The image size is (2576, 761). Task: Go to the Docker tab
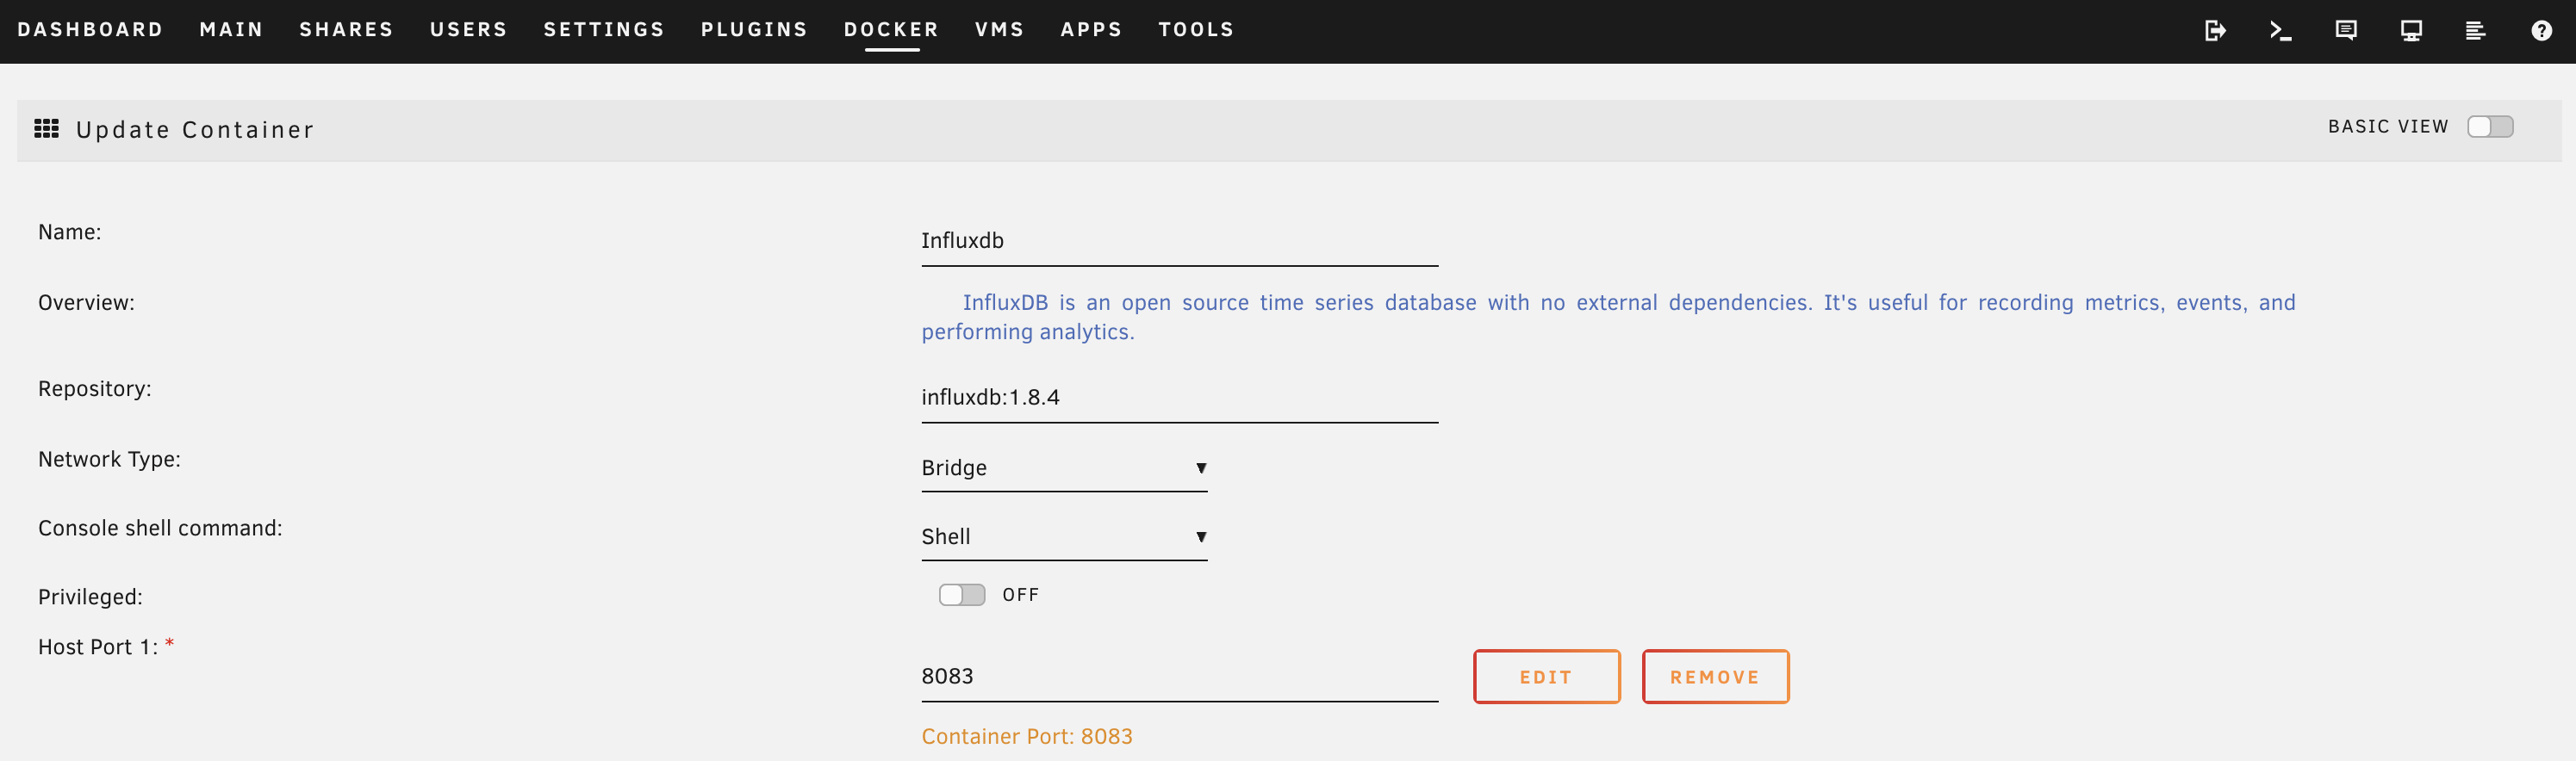(x=891, y=30)
